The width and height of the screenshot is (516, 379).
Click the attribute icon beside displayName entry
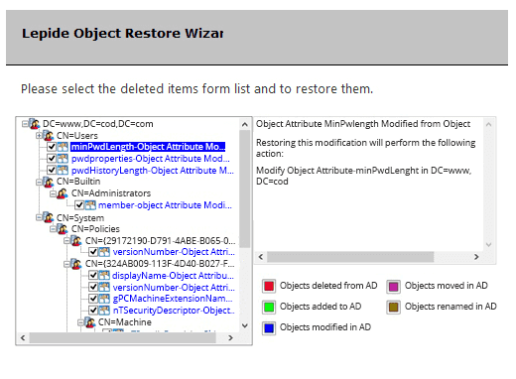pyautogui.click(x=104, y=276)
